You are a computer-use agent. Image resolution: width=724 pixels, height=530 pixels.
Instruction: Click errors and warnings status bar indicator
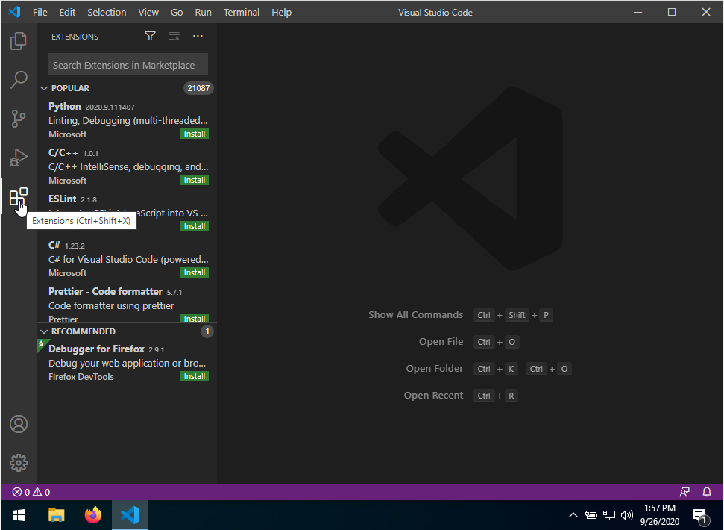[x=31, y=493]
